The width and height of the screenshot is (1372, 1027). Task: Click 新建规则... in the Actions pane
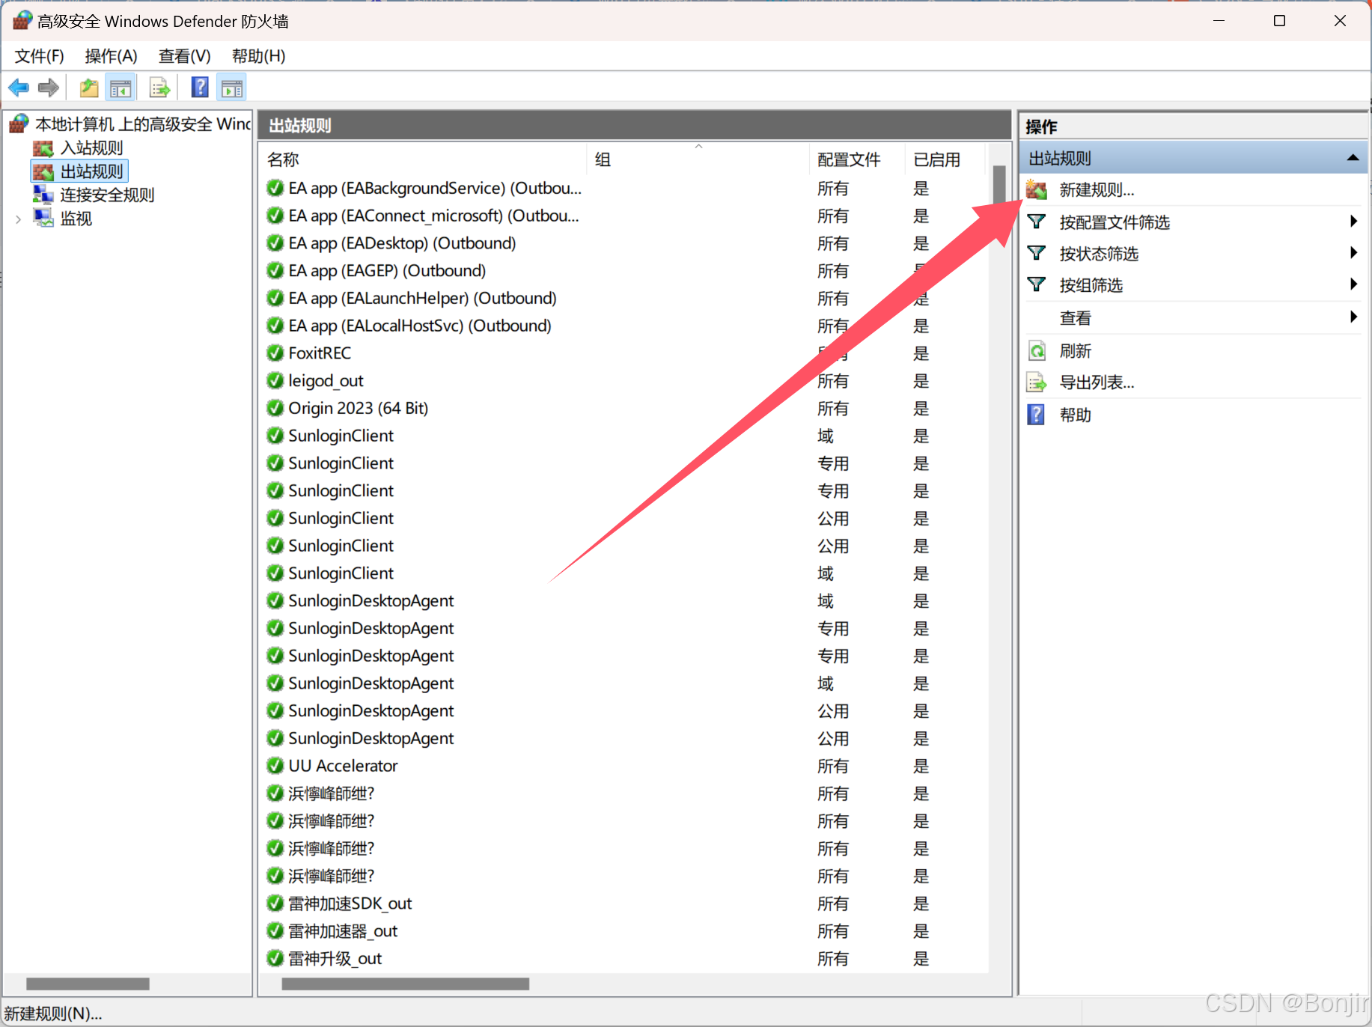[x=1097, y=190]
